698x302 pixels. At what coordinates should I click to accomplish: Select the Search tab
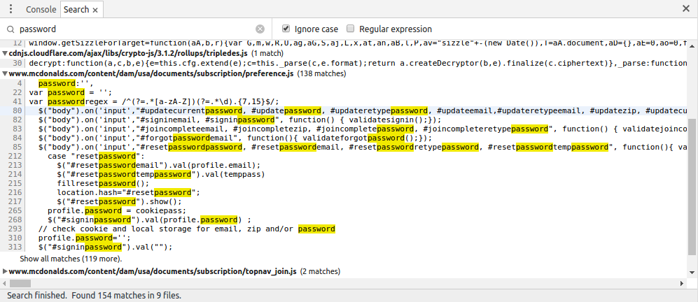coord(75,10)
